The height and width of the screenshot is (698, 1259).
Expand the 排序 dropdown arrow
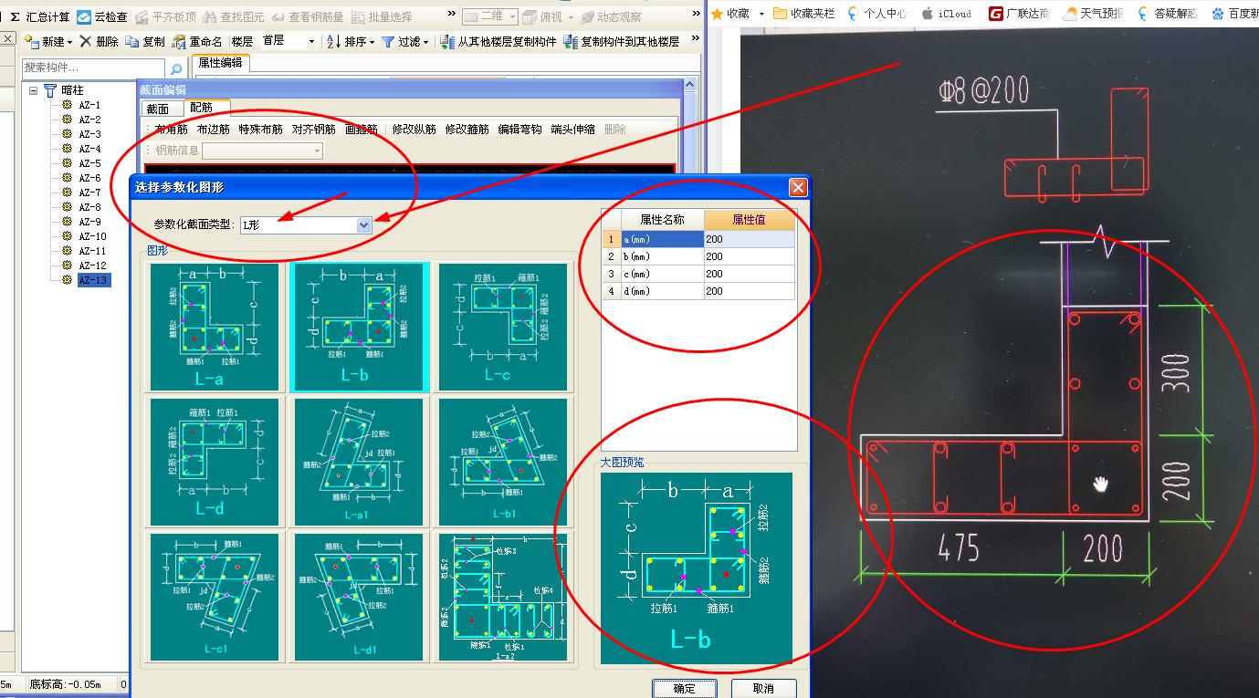[x=372, y=42]
